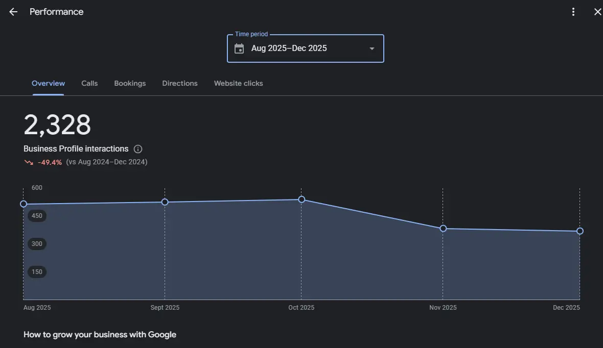Go to the Website clicks tab
603x348 pixels.
(238, 83)
